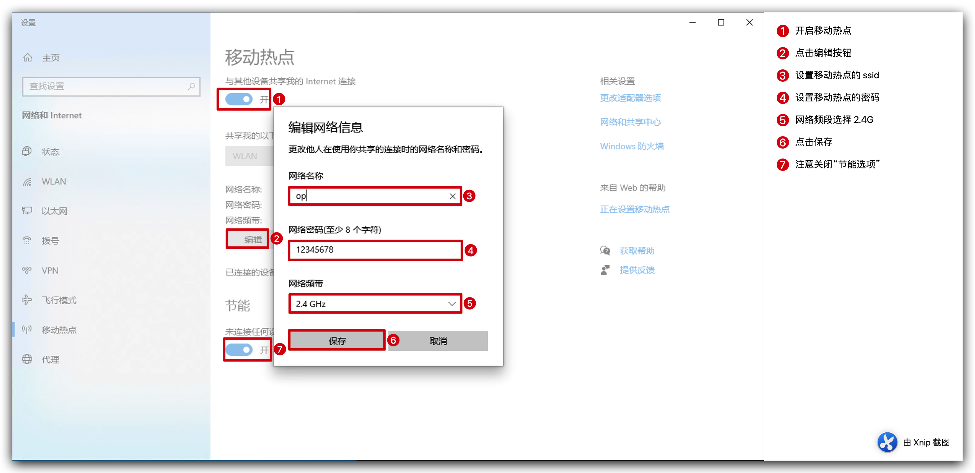The image size is (975, 473).
Task: Click the 获取帮助 link
Action: [x=637, y=251]
